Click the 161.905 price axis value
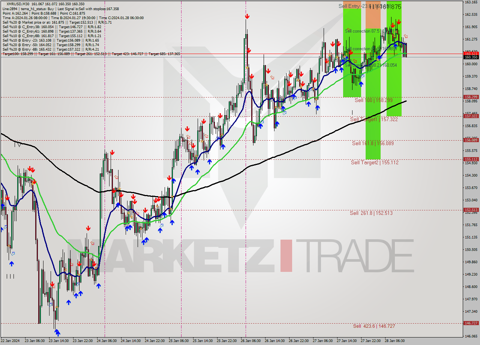Viewport: 480px width, 345px height. click(471, 27)
